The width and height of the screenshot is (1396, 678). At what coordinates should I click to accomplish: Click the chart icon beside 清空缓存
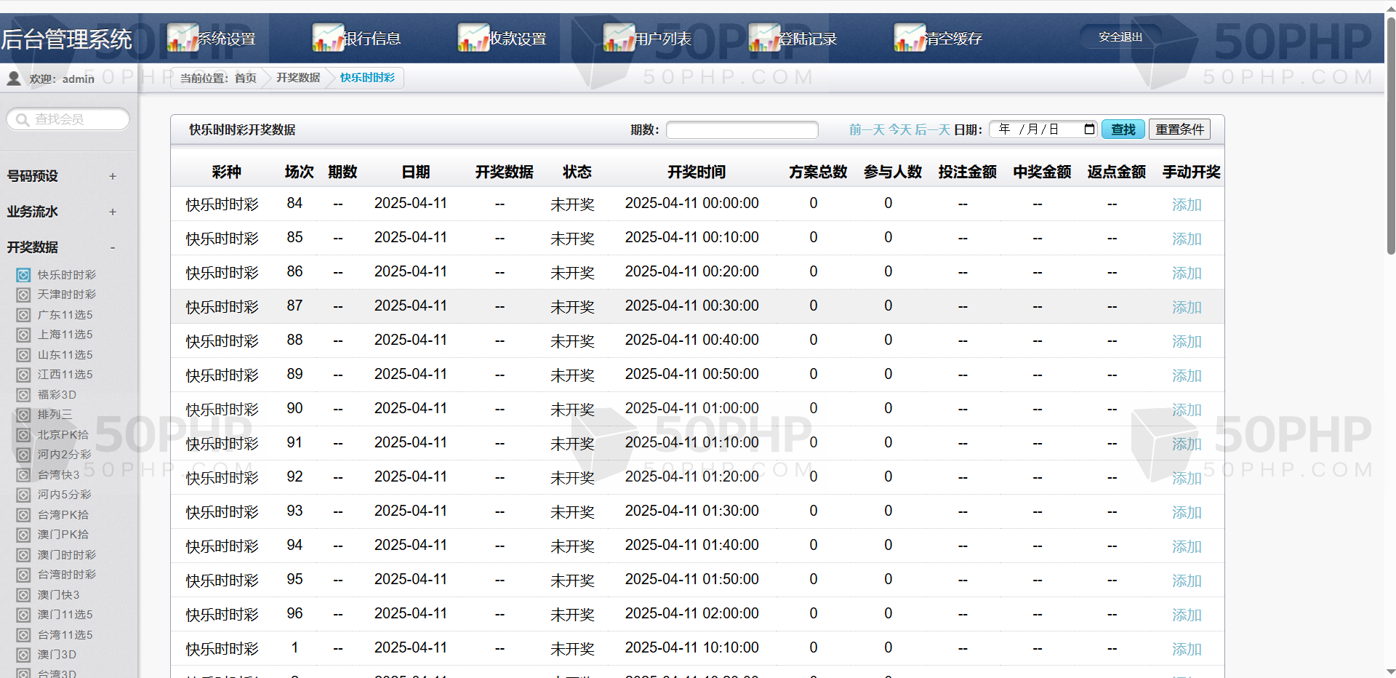click(x=910, y=38)
